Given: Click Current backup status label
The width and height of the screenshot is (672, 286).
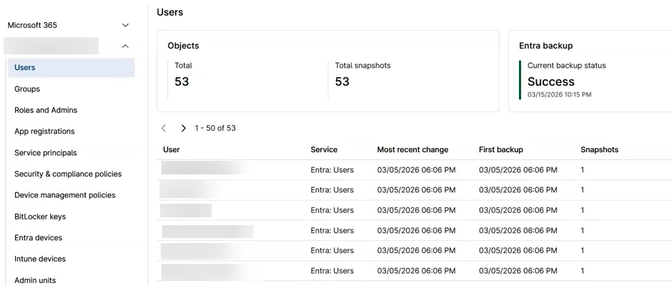Looking at the screenshot, I should 567,66.
